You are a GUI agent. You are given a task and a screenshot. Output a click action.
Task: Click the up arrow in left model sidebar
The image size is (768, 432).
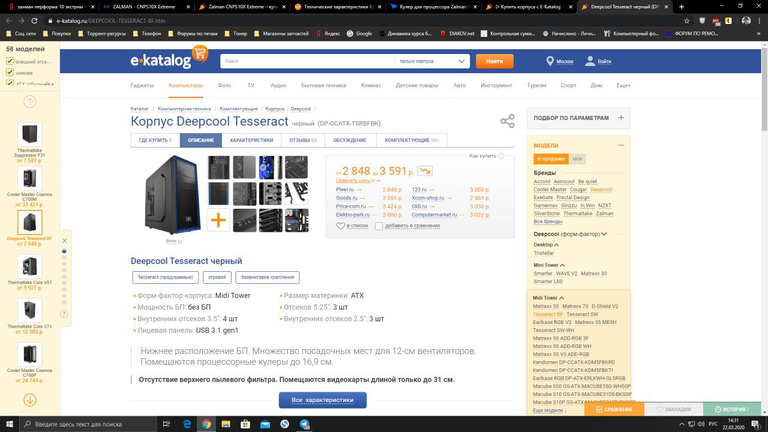(30, 101)
